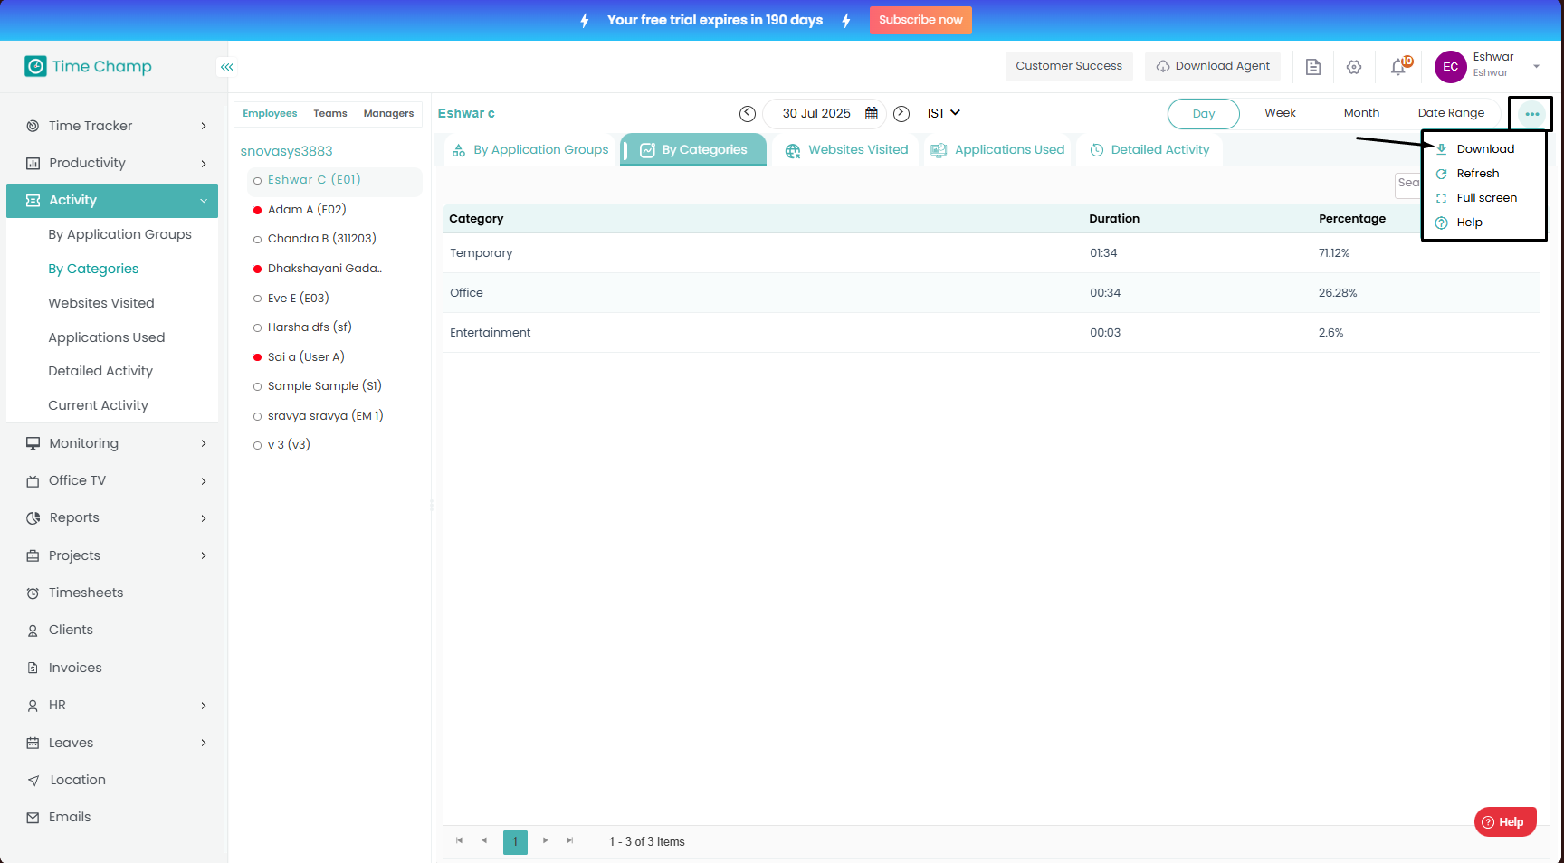The image size is (1564, 863).
Task: Select the Day view toggle
Action: [x=1203, y=114]
